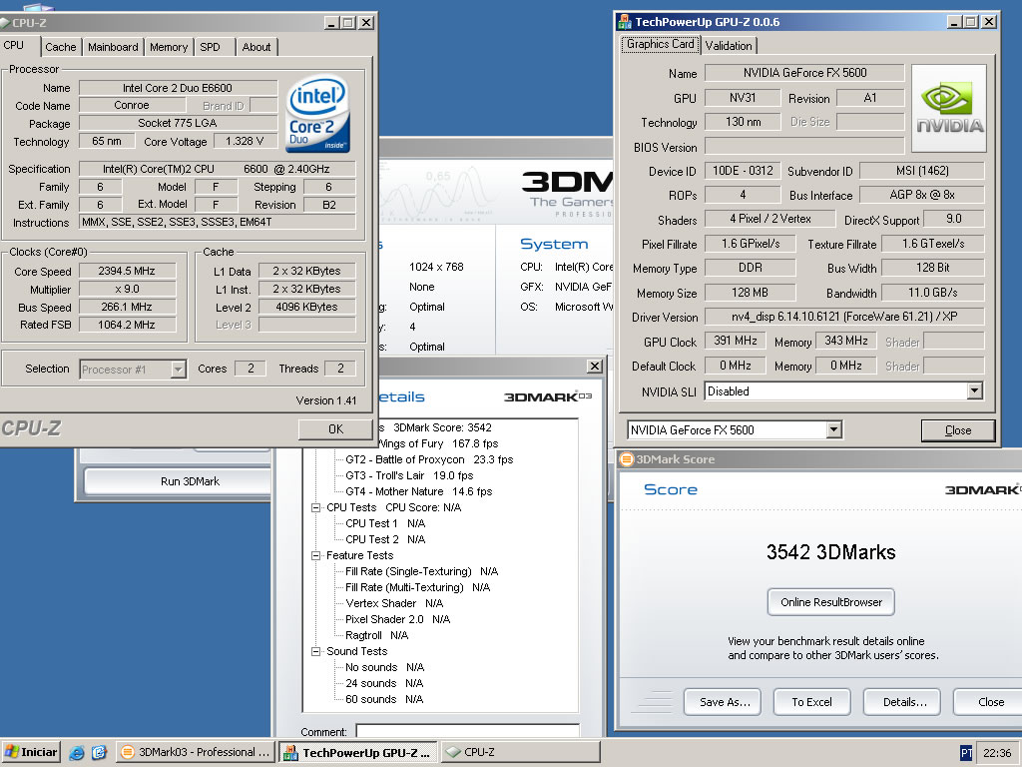The width and height of the screenshot is (1022, 767).
Task: Select the Graphics Card tab in GPU-Z
Action: point(661,44)
